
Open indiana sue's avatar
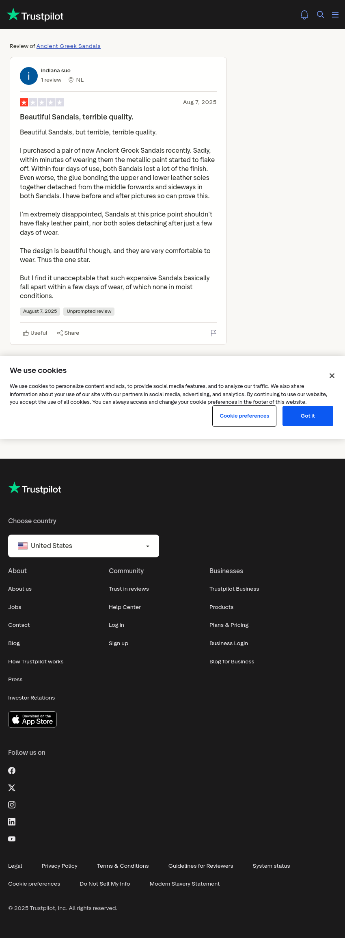29,76
